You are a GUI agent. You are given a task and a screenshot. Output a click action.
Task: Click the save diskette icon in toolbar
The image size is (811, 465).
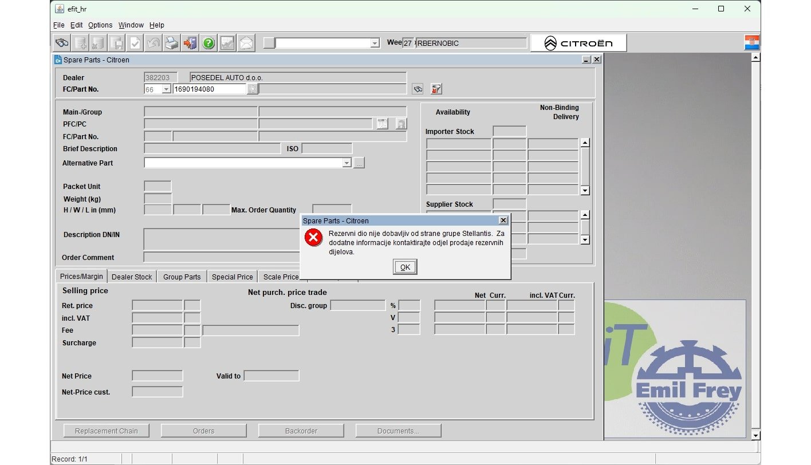point(117,43)
